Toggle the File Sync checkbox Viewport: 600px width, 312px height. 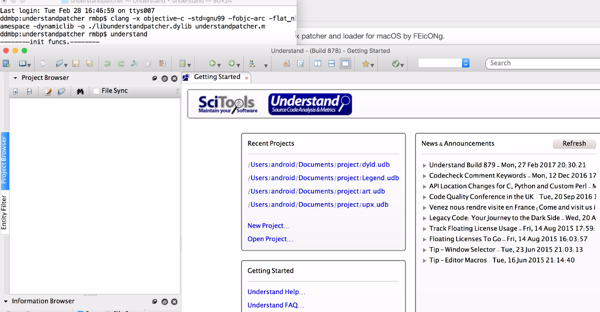[x=96, y=91]
